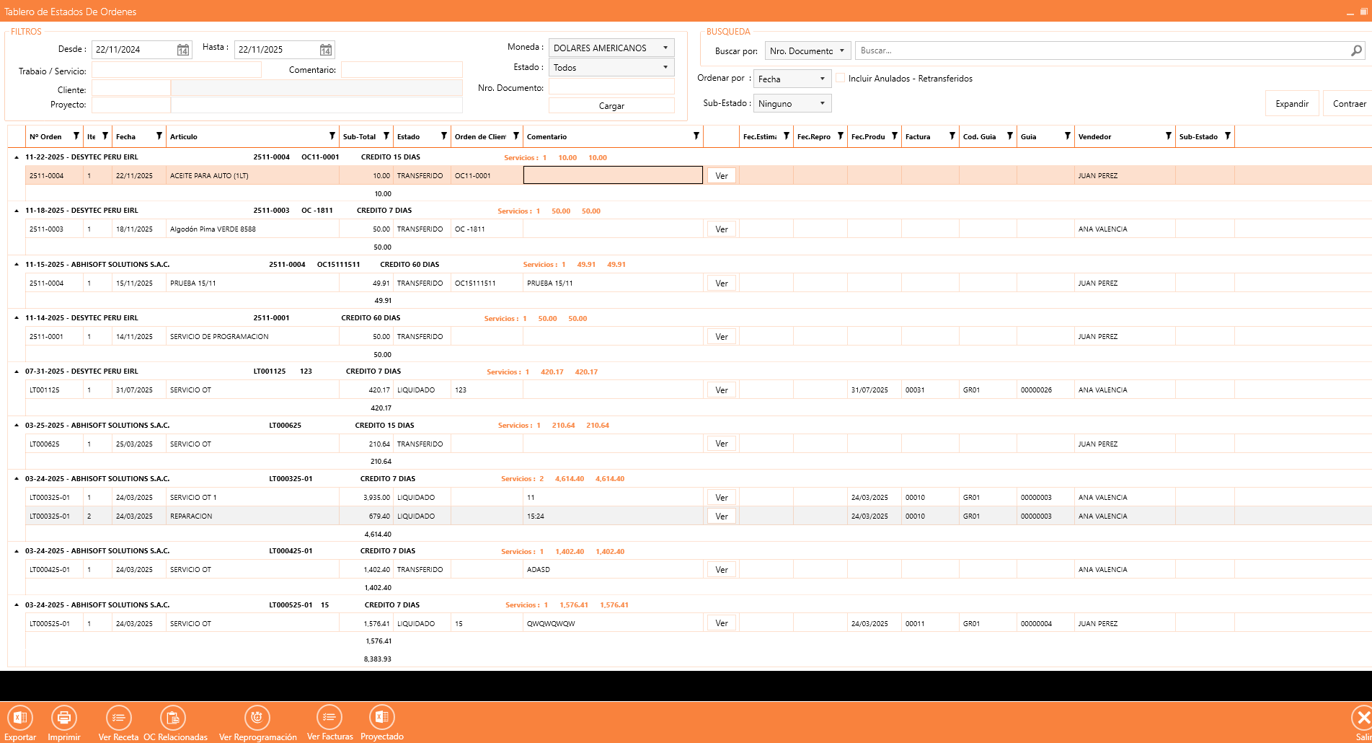Click the Proyectado Excel icon
The height and width of the screenshot is (743, 1372).
point(381,718)
